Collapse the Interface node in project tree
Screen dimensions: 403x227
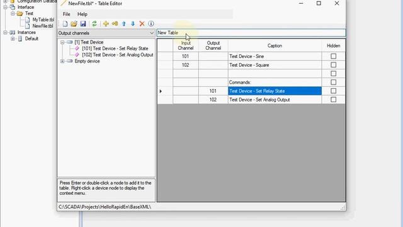6,7
